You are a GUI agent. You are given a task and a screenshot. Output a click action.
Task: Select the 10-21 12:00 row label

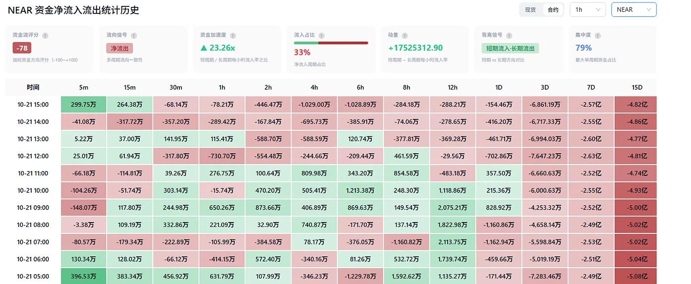point(33,156)
